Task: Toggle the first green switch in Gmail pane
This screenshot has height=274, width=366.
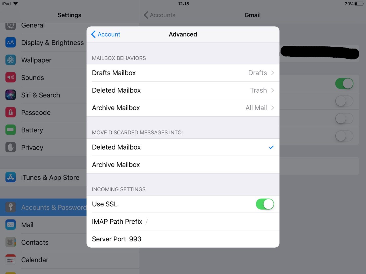Action: 344,84
